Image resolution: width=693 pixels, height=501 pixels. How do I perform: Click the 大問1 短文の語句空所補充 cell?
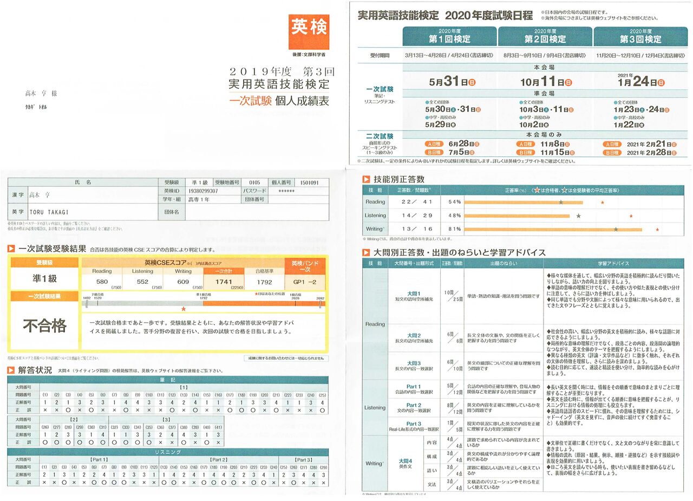click(x=414, y=296)
